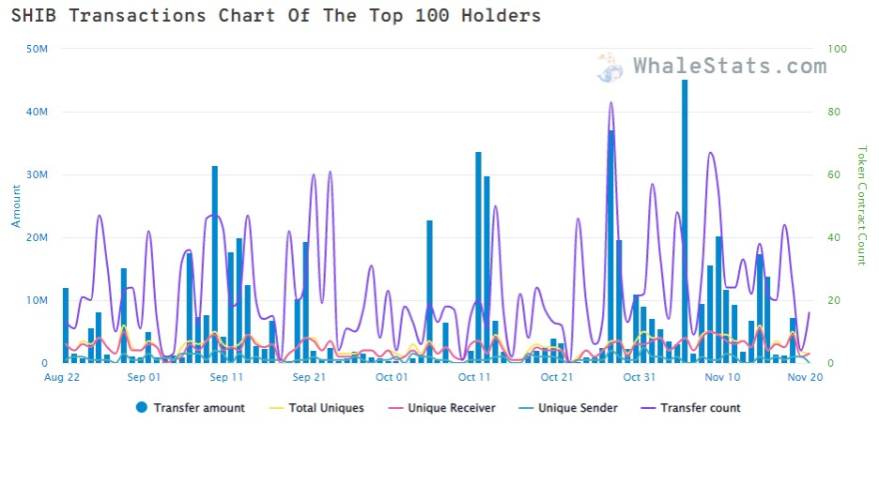Click the blue circle Transfer amount legend marker
The image size is (879, 484).
pos(142,408)
